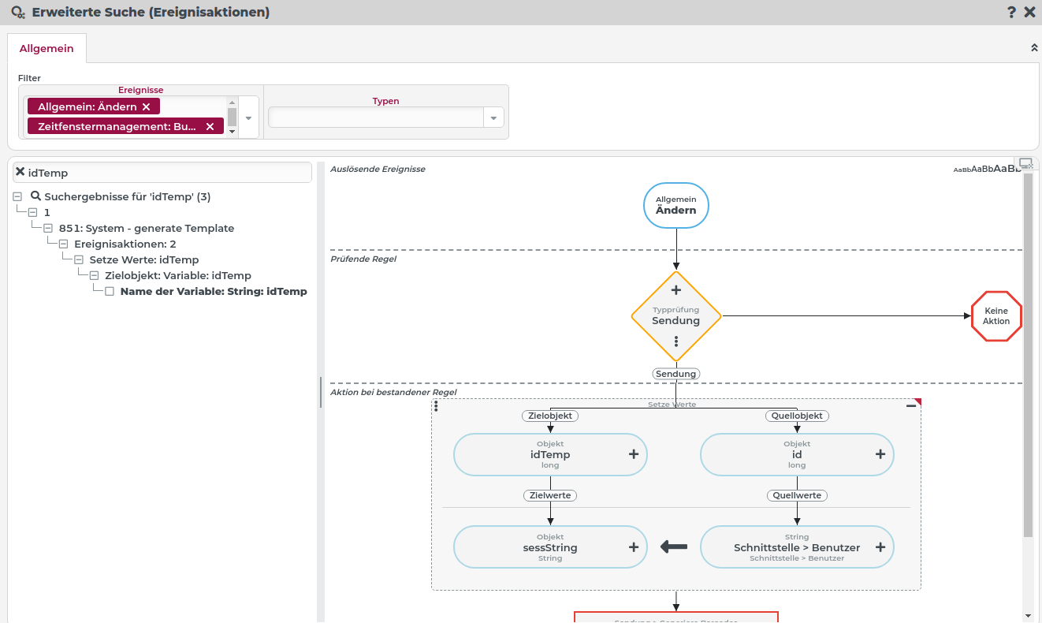Clear the idTemp search with the X icon
The width and height of the screenshot is (1042, 623).
20,171
